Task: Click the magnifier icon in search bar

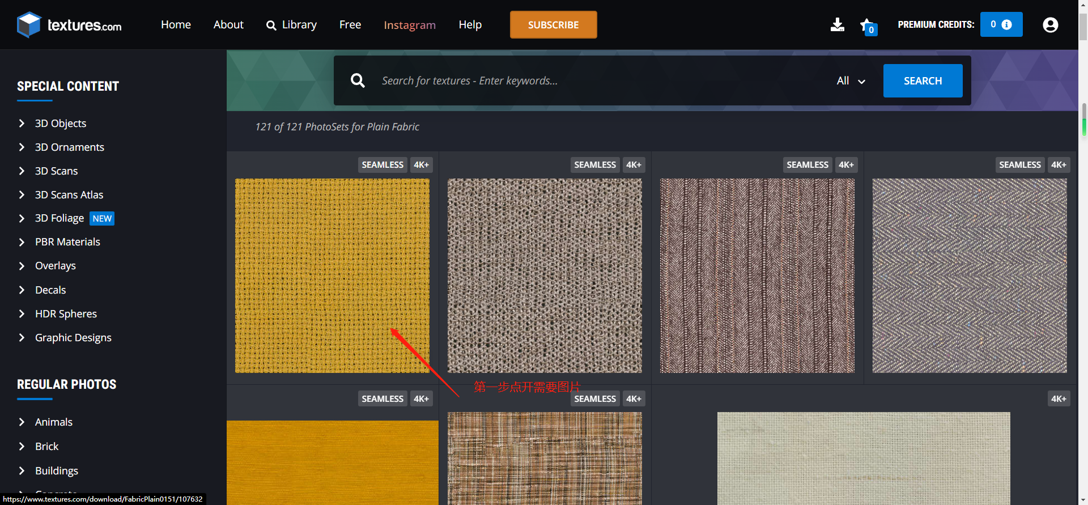Action: (358, 80)
